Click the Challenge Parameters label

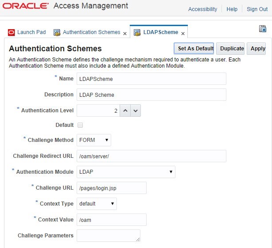(46, 236)
